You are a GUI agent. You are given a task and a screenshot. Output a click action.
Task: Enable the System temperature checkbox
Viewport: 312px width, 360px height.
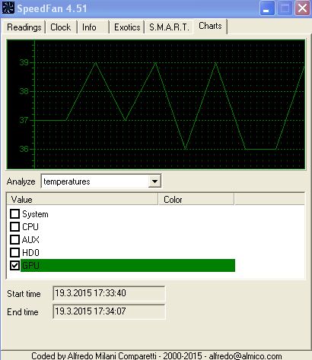coord(14,213)
